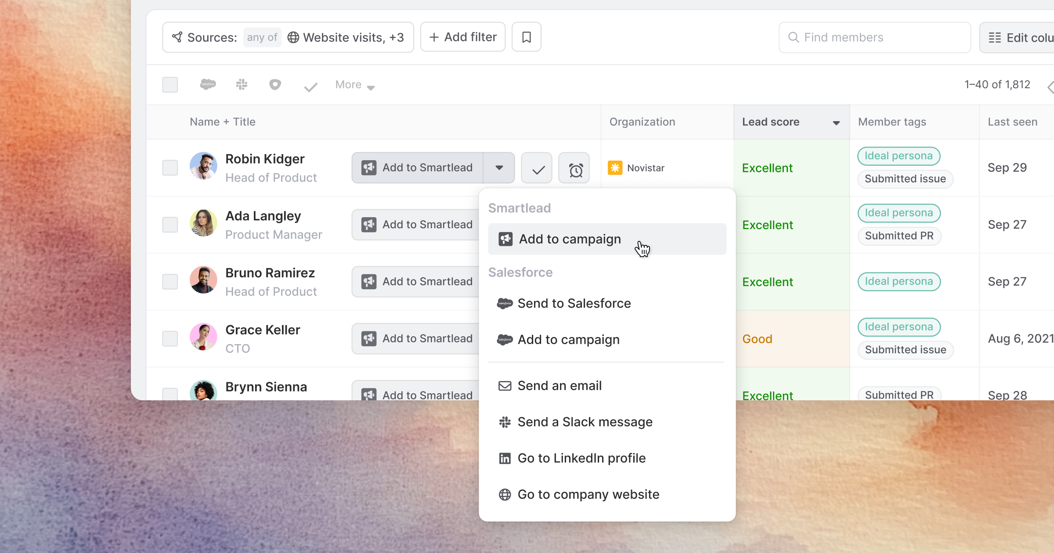Click the shield icon in bulk toolbar
The width and height of the screenshot is (1054, 553).
pos(275,84)
